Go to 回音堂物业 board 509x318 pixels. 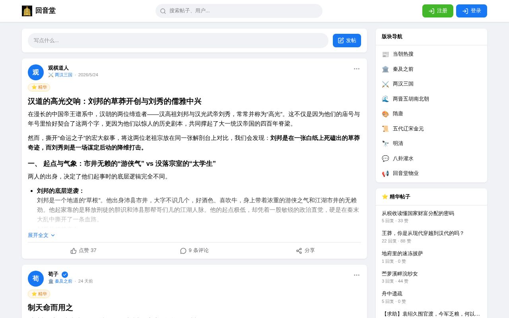point(431,173)
